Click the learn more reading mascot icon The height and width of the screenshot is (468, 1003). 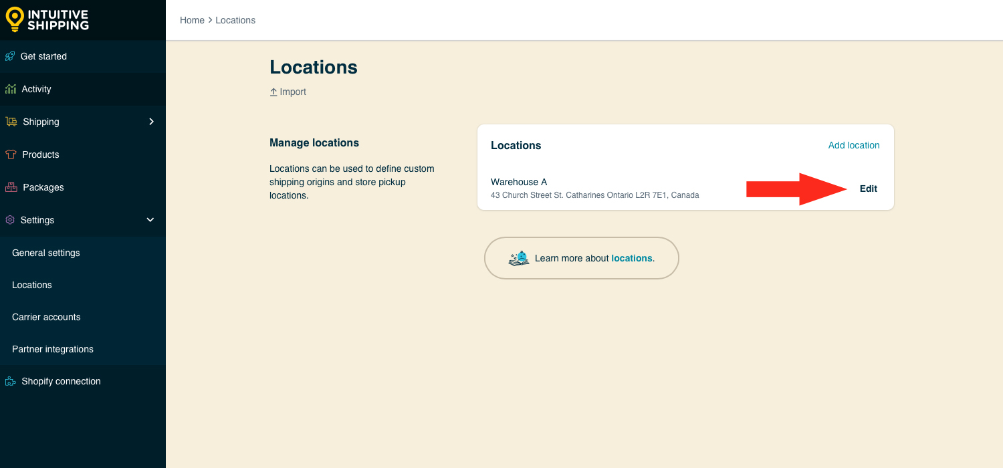pyautogui.click(x=519, y=258)
